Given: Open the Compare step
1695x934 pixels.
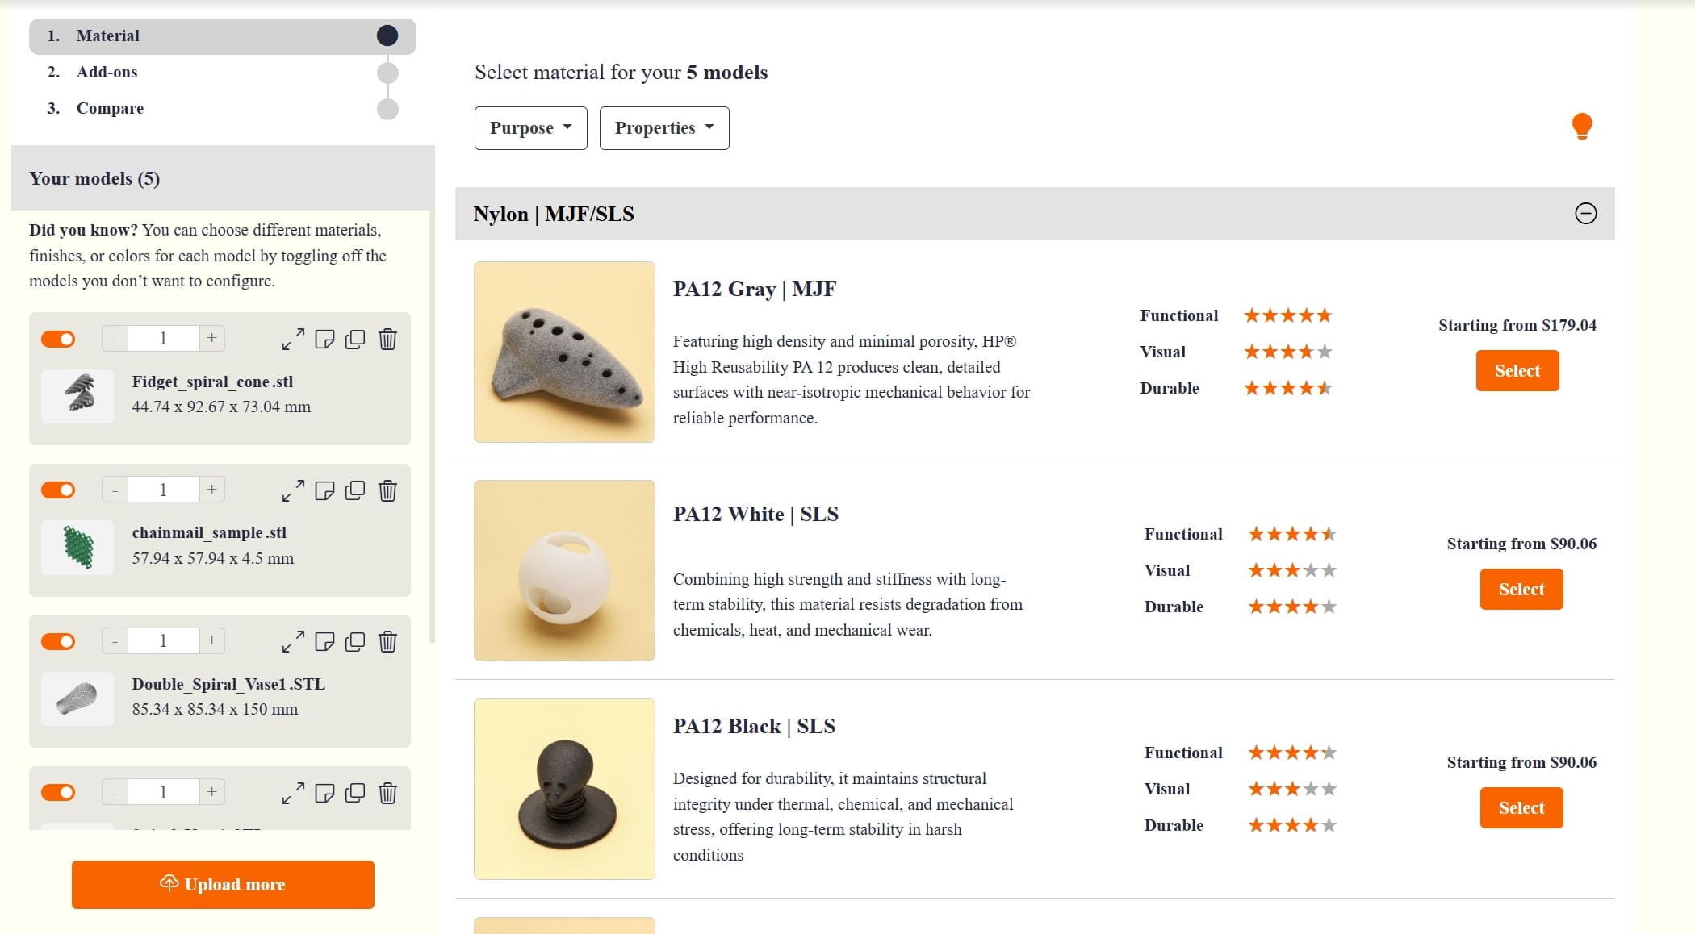Looking at the screenshot, I should (x=110, y=107).
